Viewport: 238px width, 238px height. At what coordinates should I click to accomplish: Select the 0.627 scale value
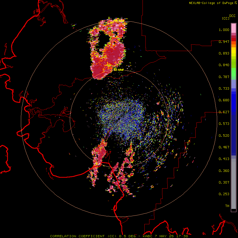coord(224,112)
